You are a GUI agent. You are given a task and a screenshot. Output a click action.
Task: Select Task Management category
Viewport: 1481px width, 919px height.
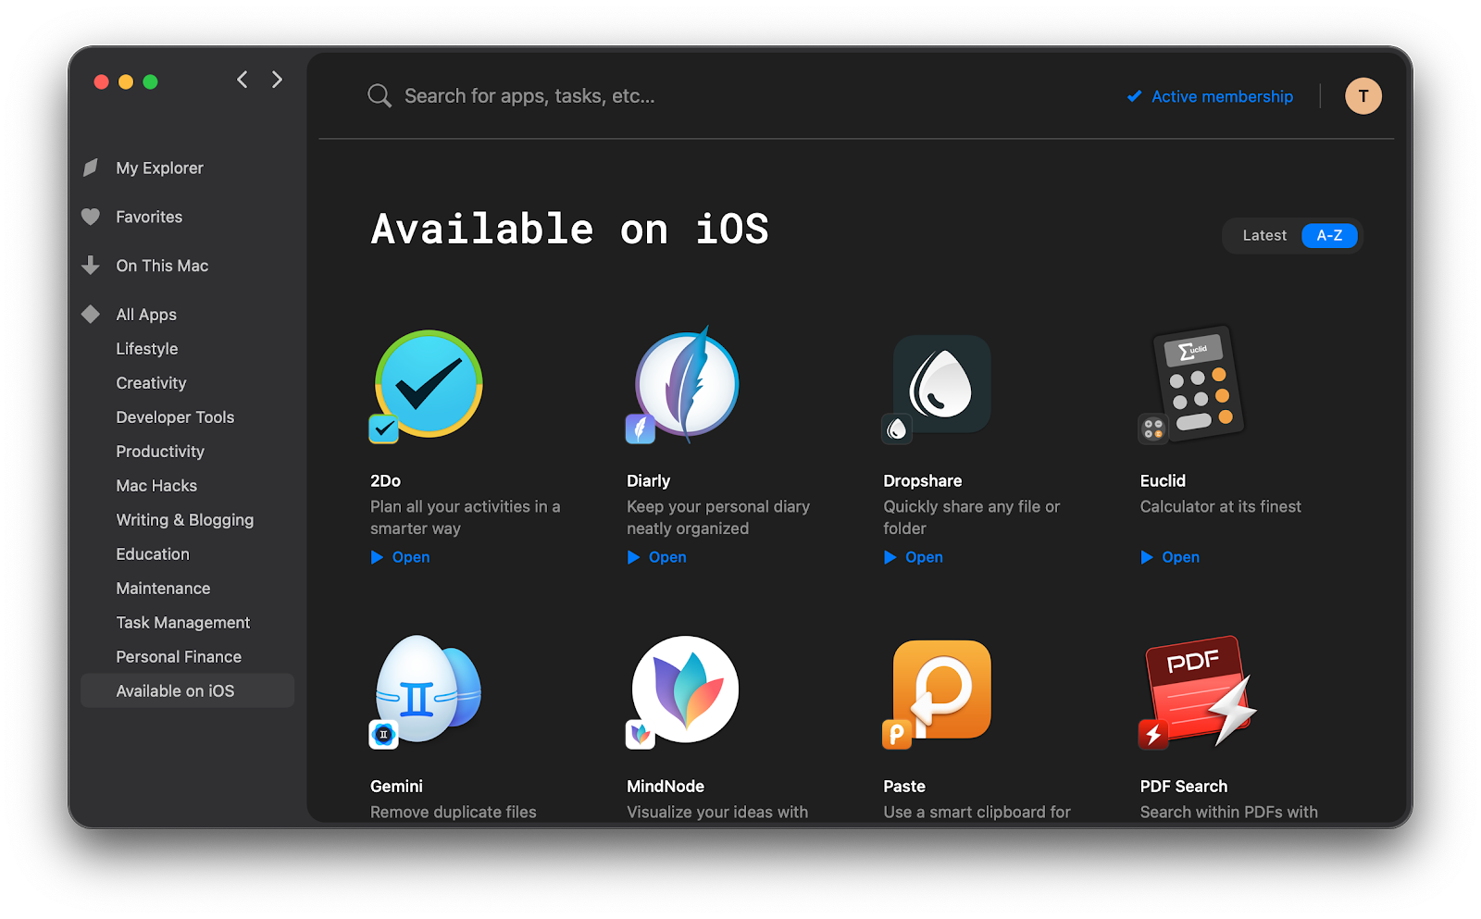click(183, 623)
